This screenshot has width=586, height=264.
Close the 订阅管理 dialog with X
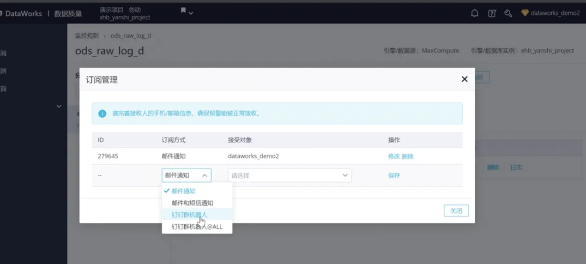(x=465, y=79)
